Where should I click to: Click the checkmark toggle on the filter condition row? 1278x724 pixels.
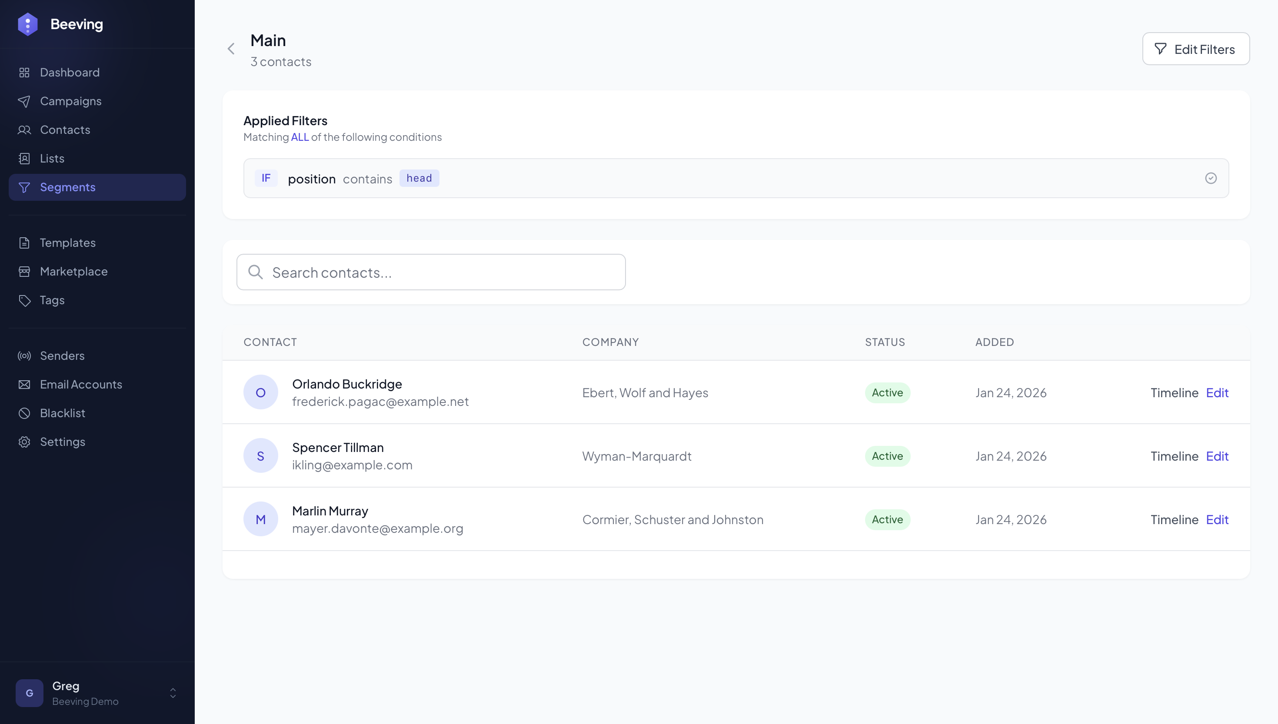1211,178
